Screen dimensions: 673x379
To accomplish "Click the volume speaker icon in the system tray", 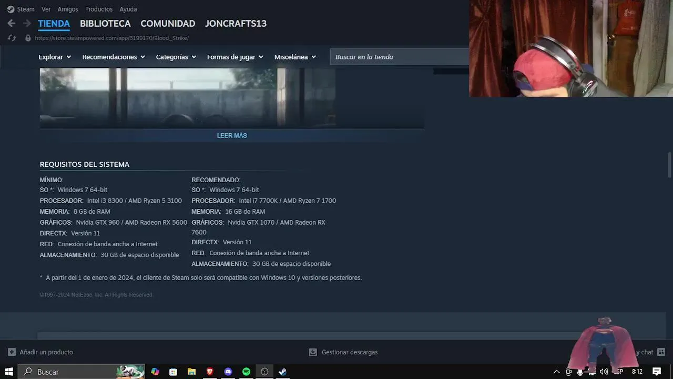I will [604, 372].
